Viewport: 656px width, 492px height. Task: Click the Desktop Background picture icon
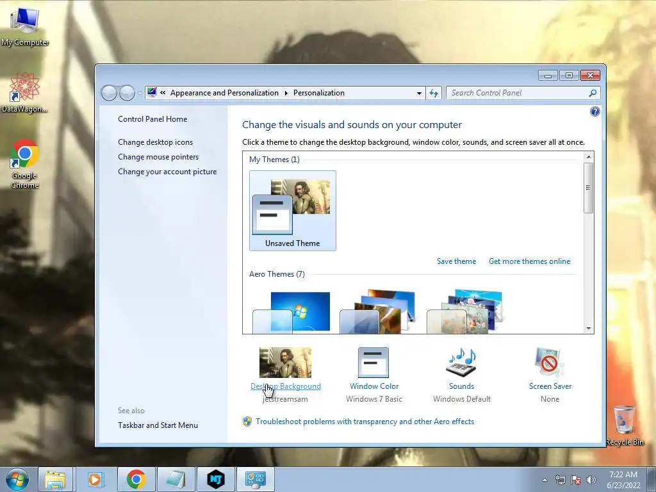pos(285,363)
